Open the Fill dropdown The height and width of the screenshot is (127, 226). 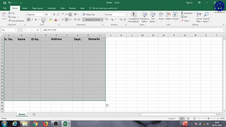coord(184,17)
